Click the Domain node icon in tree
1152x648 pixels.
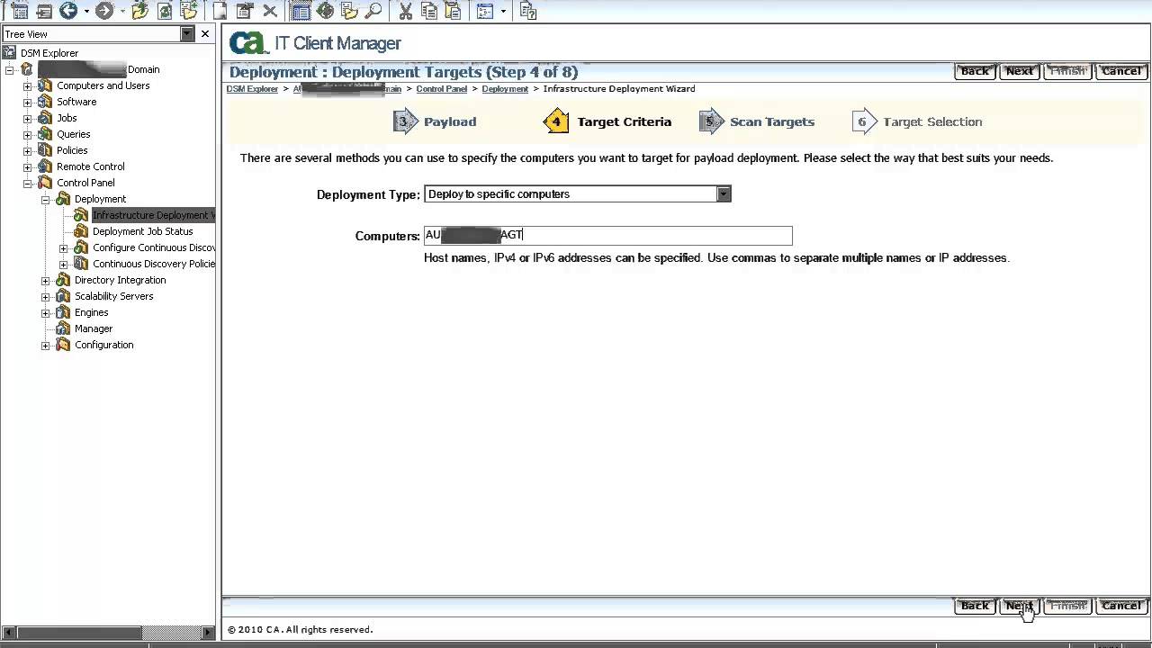pyautogui.click(x=27, y=69)
